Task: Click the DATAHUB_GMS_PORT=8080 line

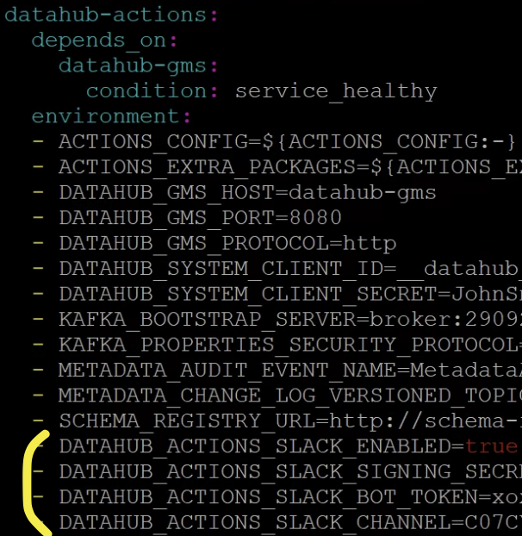Action: coord(200,218)
